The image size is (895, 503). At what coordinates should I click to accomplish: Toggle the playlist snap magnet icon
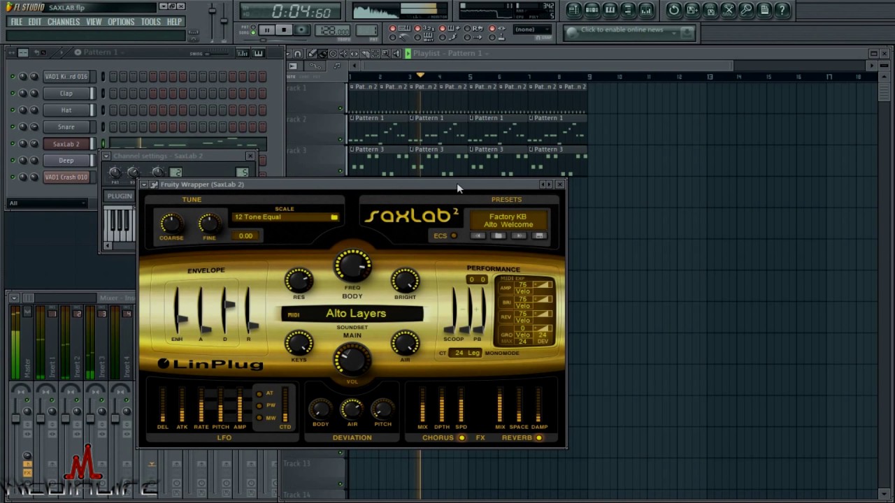point(298,54)
